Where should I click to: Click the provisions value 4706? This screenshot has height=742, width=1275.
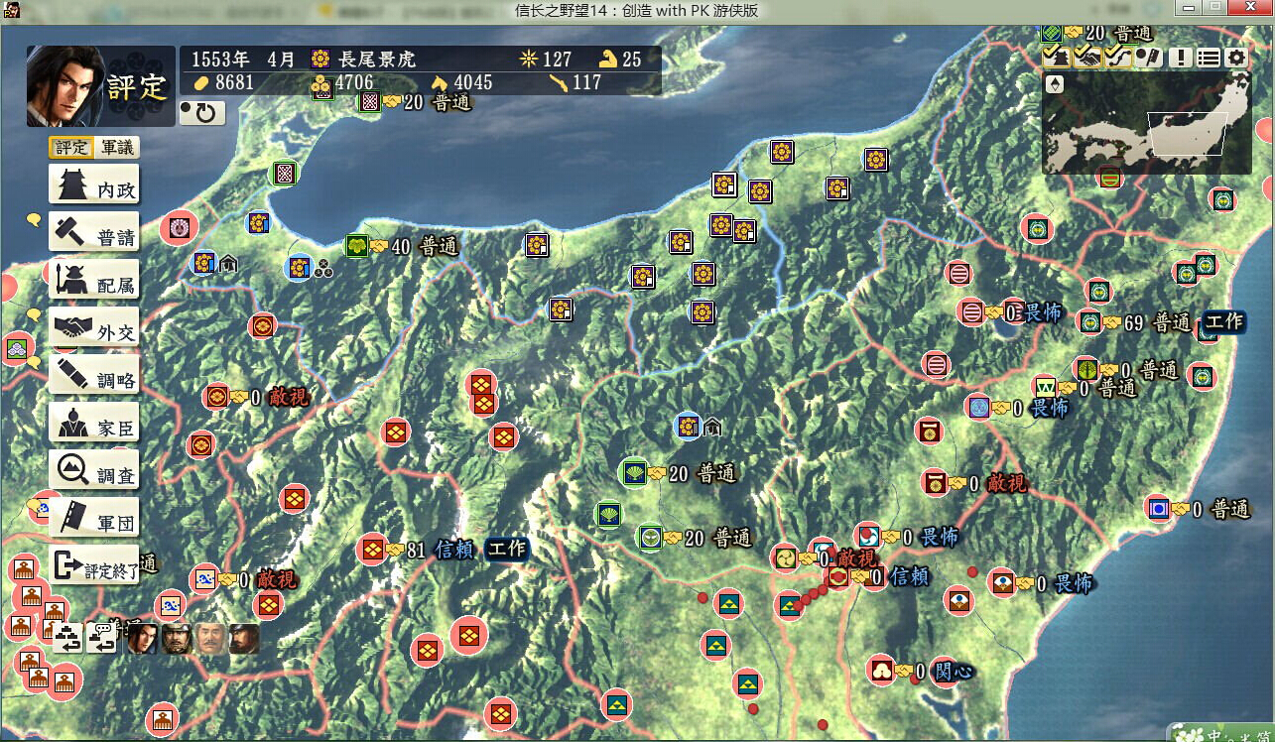354,83
